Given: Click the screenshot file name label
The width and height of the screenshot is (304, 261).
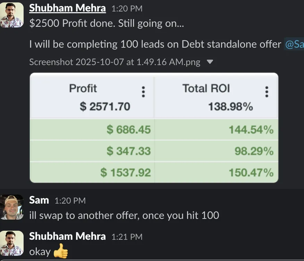Looking at the screenshot, I should 115,62.
